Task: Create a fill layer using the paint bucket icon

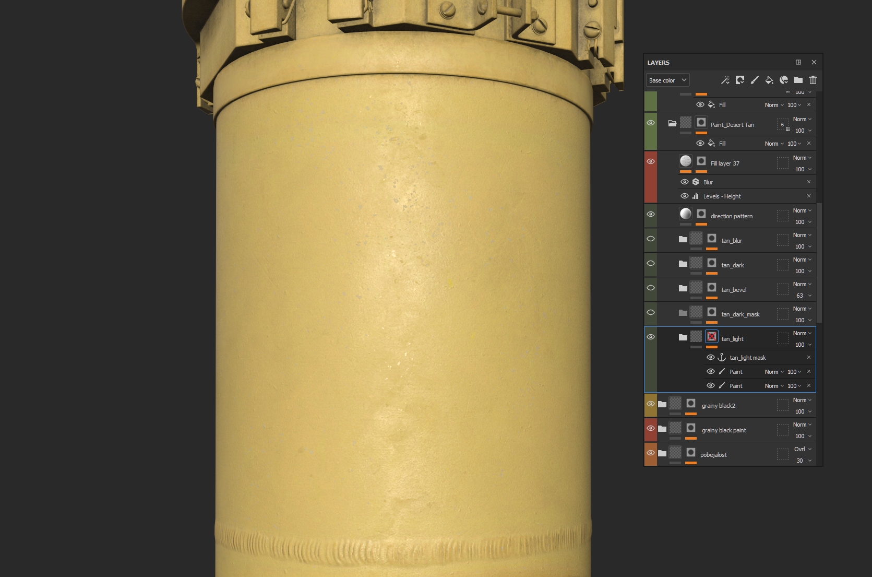Action: click(x=769, y=80)
